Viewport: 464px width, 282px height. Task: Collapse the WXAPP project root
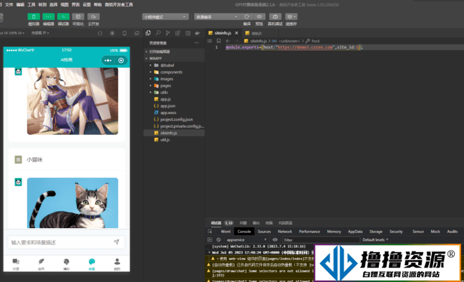tap(155, 58)
